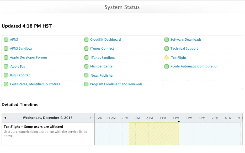The width and height of the screenshot is (245, 153).
Task: Click the black current-time marker triangle
Action: pyautogui.click(x=179, y=122)
